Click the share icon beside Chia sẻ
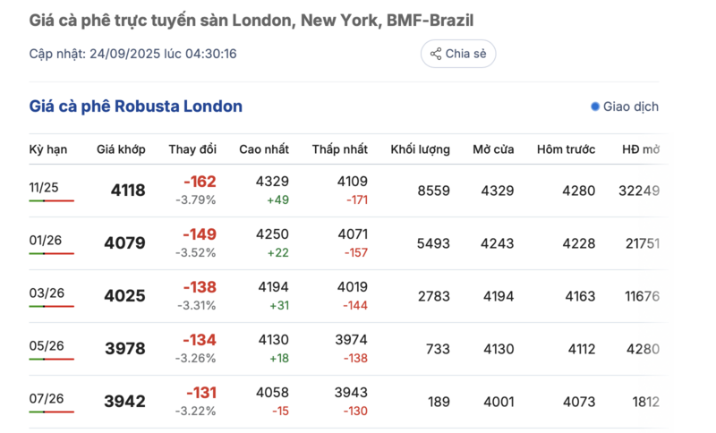716x433 pixels. click(x=436, y=54)
